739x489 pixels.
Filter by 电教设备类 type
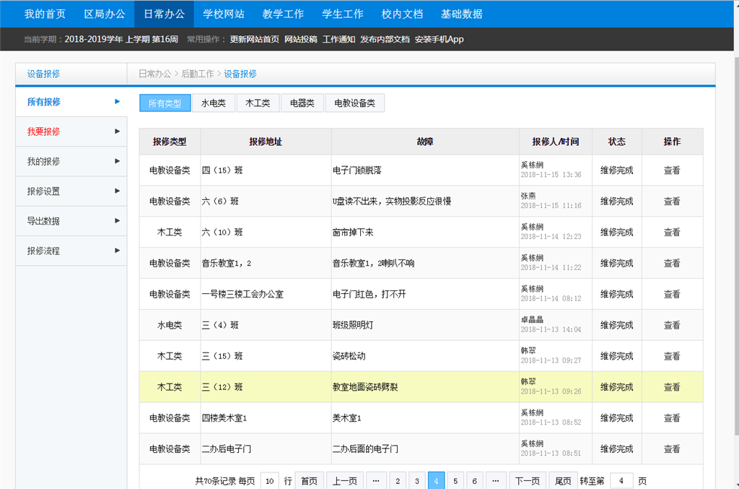point(355,103)
